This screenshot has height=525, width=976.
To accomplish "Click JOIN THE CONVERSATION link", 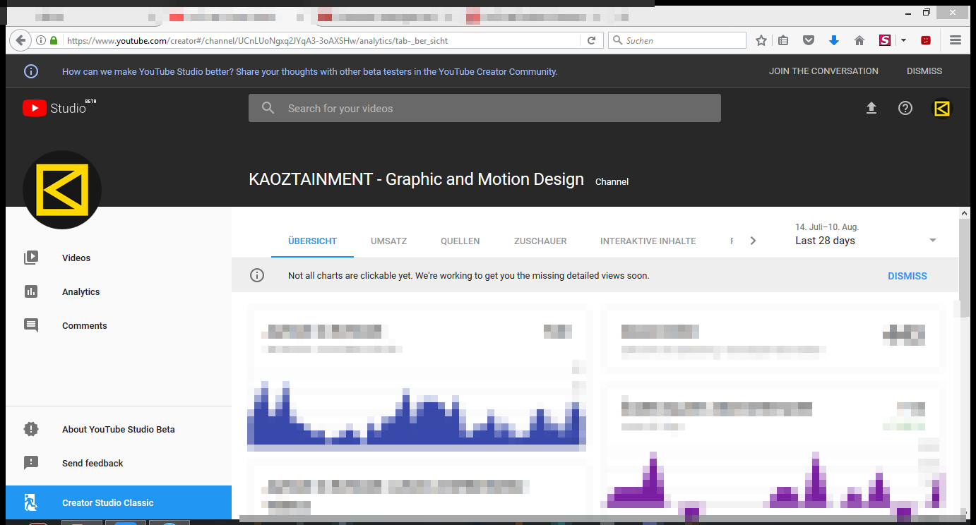I will pos(823,71).
